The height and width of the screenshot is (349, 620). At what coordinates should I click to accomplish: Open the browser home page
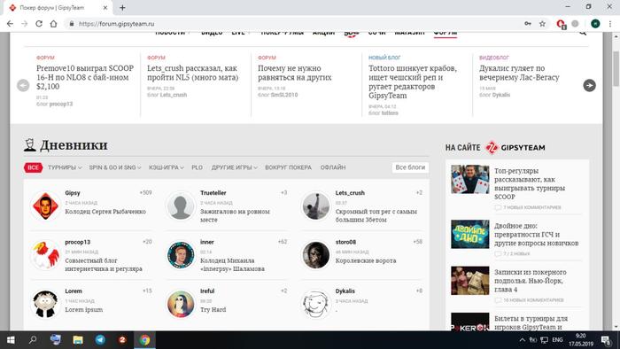pyautogui.click(x=53, y=24)
